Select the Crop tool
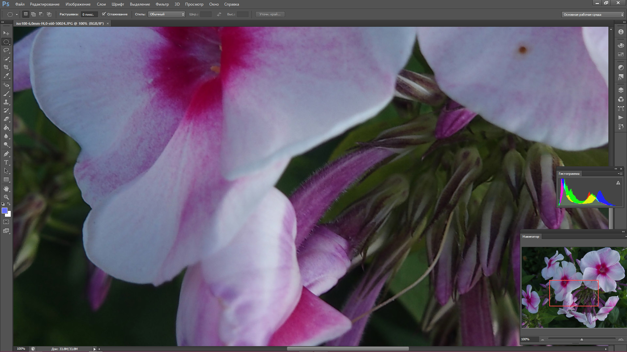This screenshot has width=627, height=352. pos(6,67)
